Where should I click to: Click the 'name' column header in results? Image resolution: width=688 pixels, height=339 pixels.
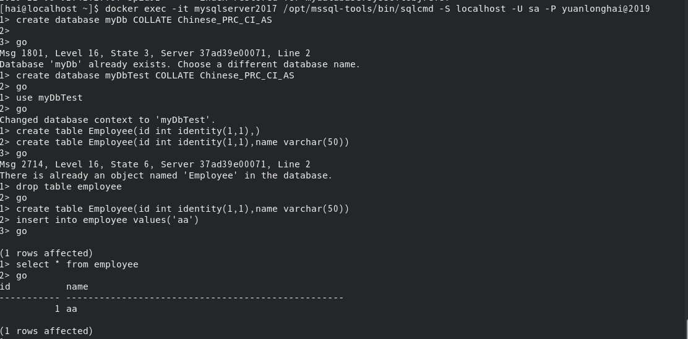77,287
